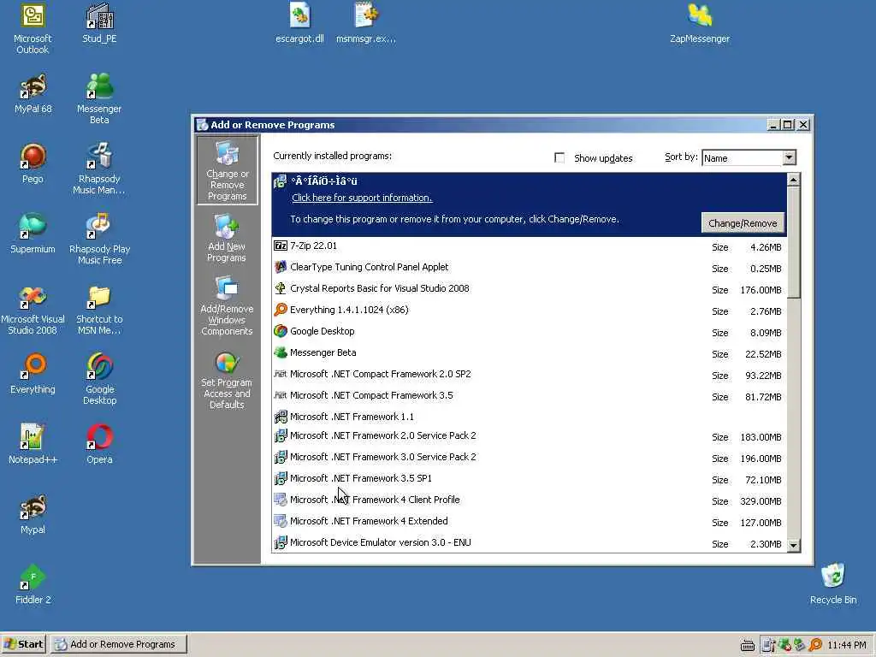This screenshot has width=876, height=657.
Task: Click the orange magnifier Everything tray icon
Action: [x=815, y=645]
